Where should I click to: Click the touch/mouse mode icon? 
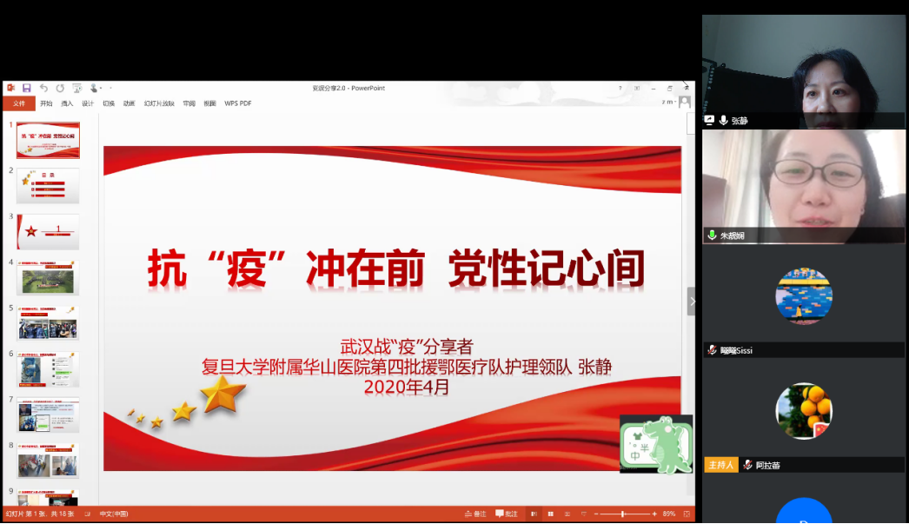(x=93, y=88)
